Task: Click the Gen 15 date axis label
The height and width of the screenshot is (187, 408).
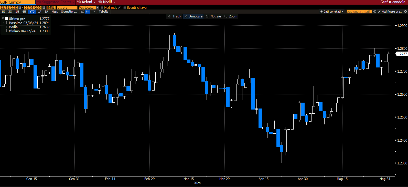Action: tap(31, 179)
